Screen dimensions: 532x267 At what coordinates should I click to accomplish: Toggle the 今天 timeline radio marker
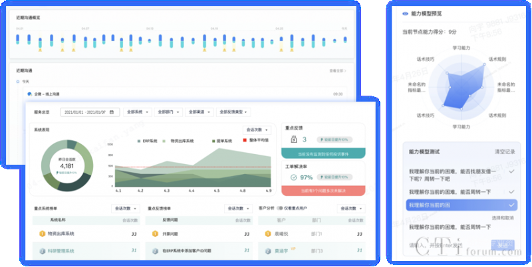point(18,82)
